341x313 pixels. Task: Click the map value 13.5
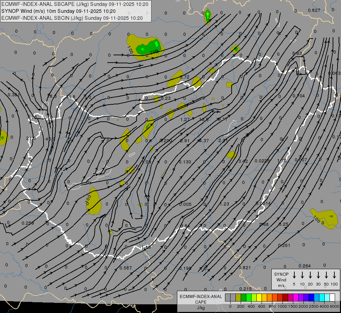(204, 119)
